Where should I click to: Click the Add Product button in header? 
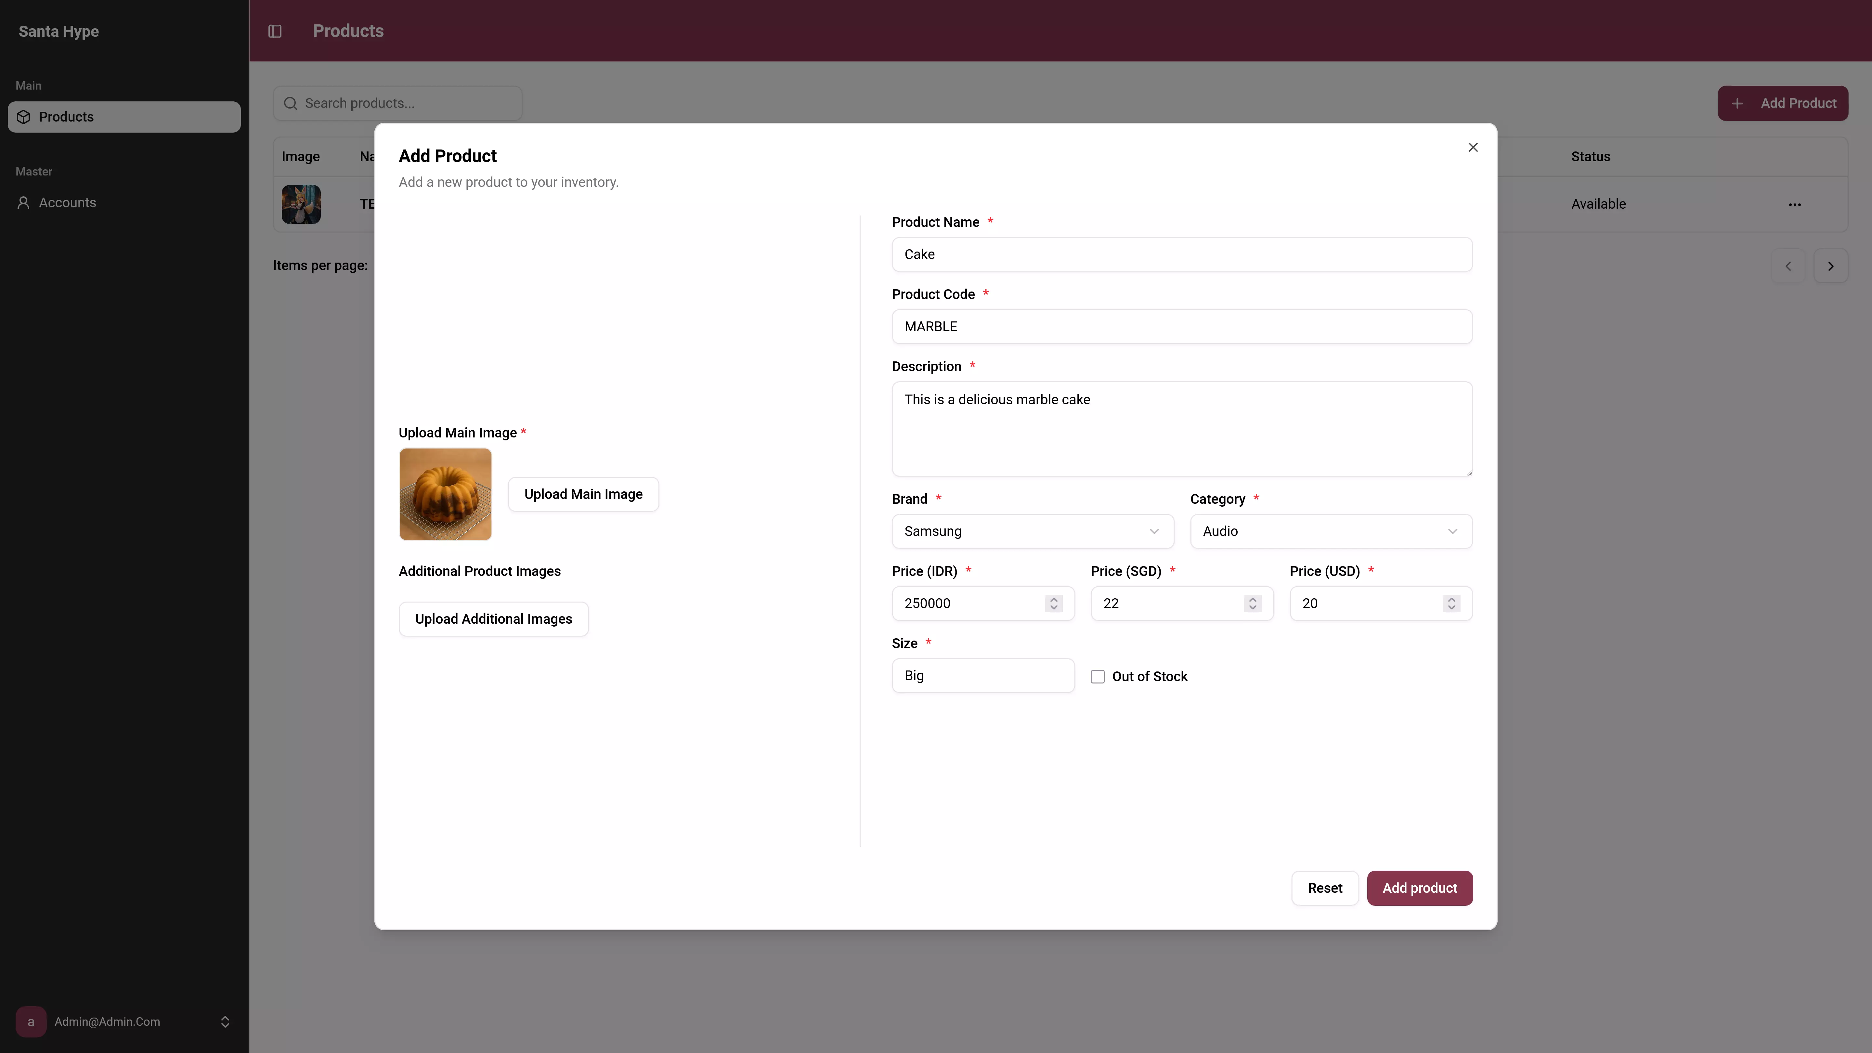(1783, 103)
